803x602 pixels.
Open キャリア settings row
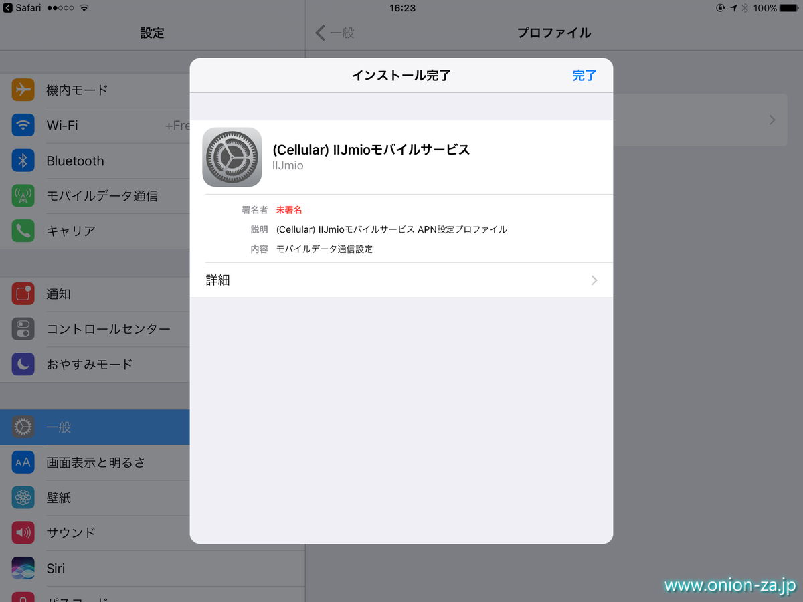coord(95,231)
